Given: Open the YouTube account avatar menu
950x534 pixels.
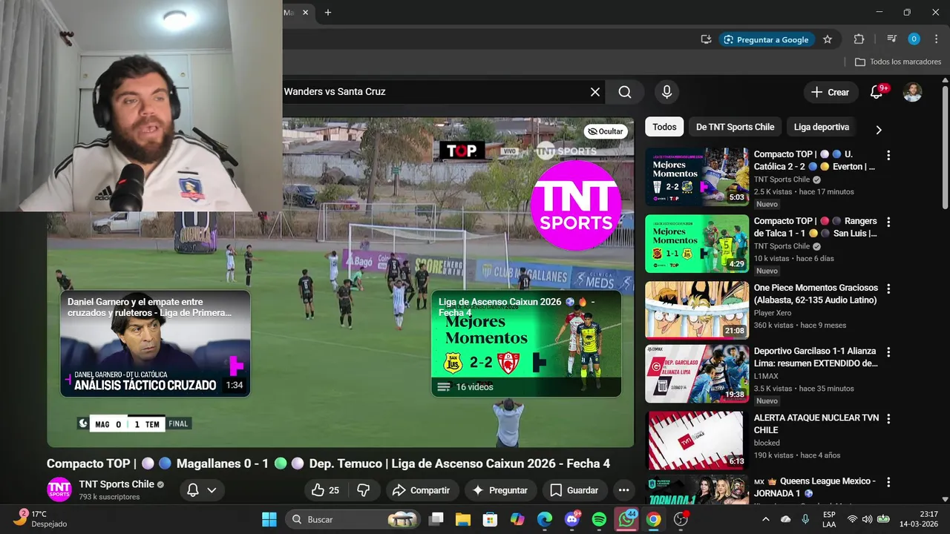Looking at the screenshot, I should 912,92.
